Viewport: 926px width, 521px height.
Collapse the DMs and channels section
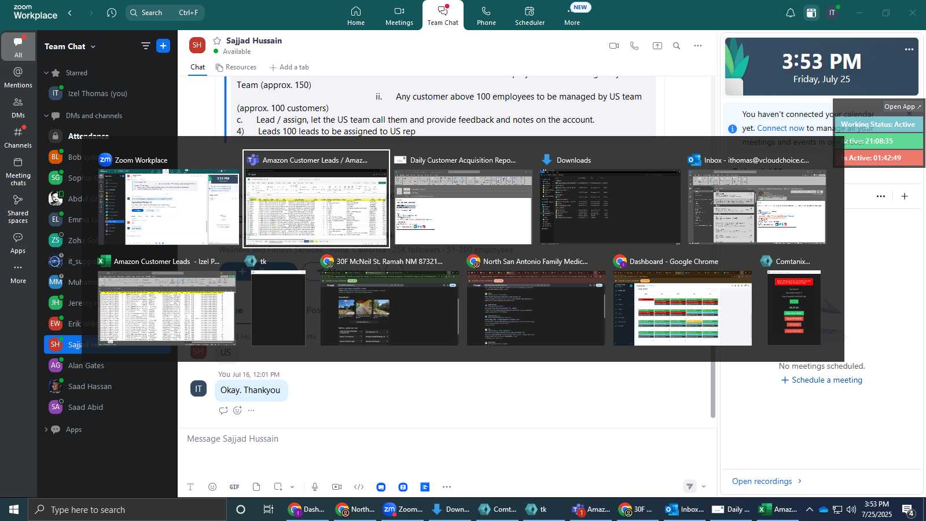(46, 116)
